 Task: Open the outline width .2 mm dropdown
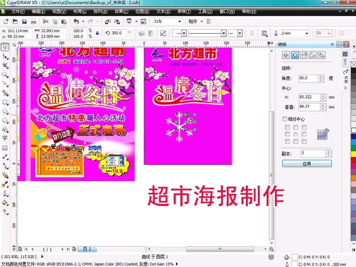[x=306, y=33]
